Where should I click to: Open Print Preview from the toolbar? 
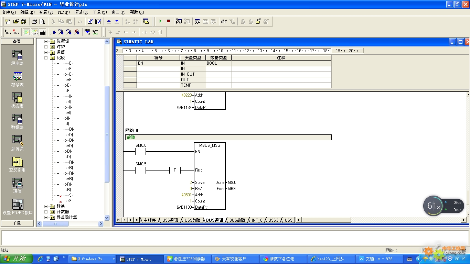click(x=42, y=21)
